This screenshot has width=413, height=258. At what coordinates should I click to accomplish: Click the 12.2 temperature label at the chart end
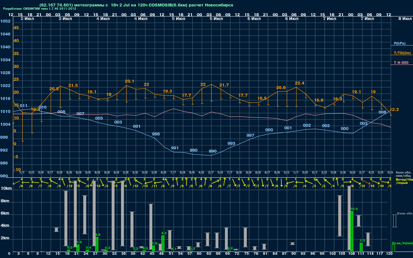tap(394, 110)
